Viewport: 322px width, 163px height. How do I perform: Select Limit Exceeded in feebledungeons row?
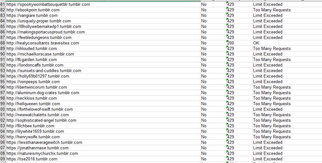(x=268, y=38)
